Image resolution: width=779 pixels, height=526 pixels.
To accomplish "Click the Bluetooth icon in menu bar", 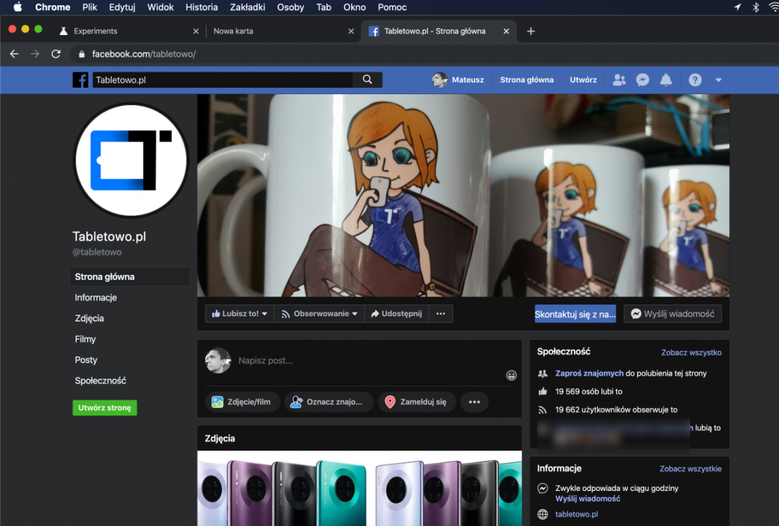I will tap(756, 7).
